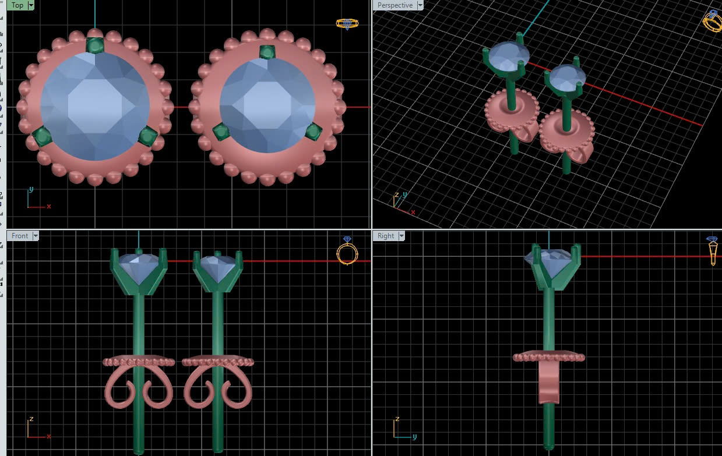Select left earring's gemstone in Perspective viewport
The width and height of the screenshot is (722, 456).
509,56
